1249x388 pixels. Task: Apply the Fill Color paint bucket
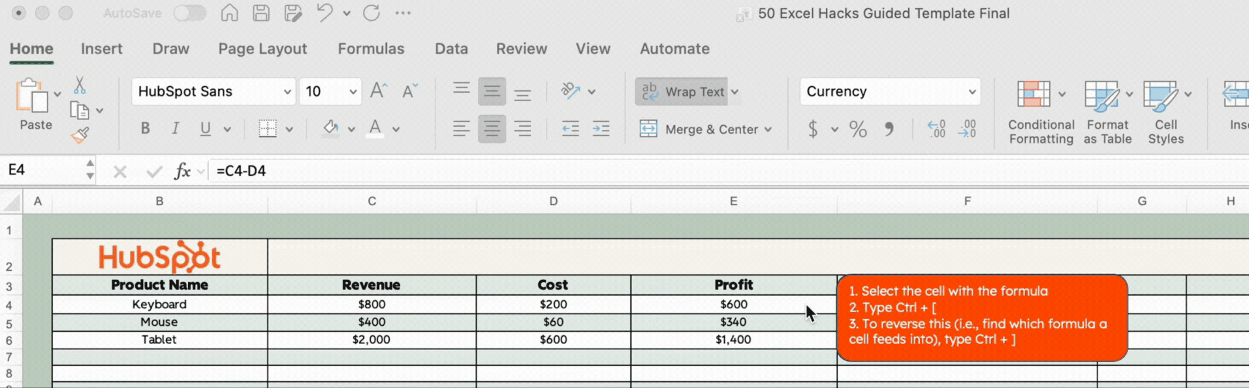pos(330,129)
